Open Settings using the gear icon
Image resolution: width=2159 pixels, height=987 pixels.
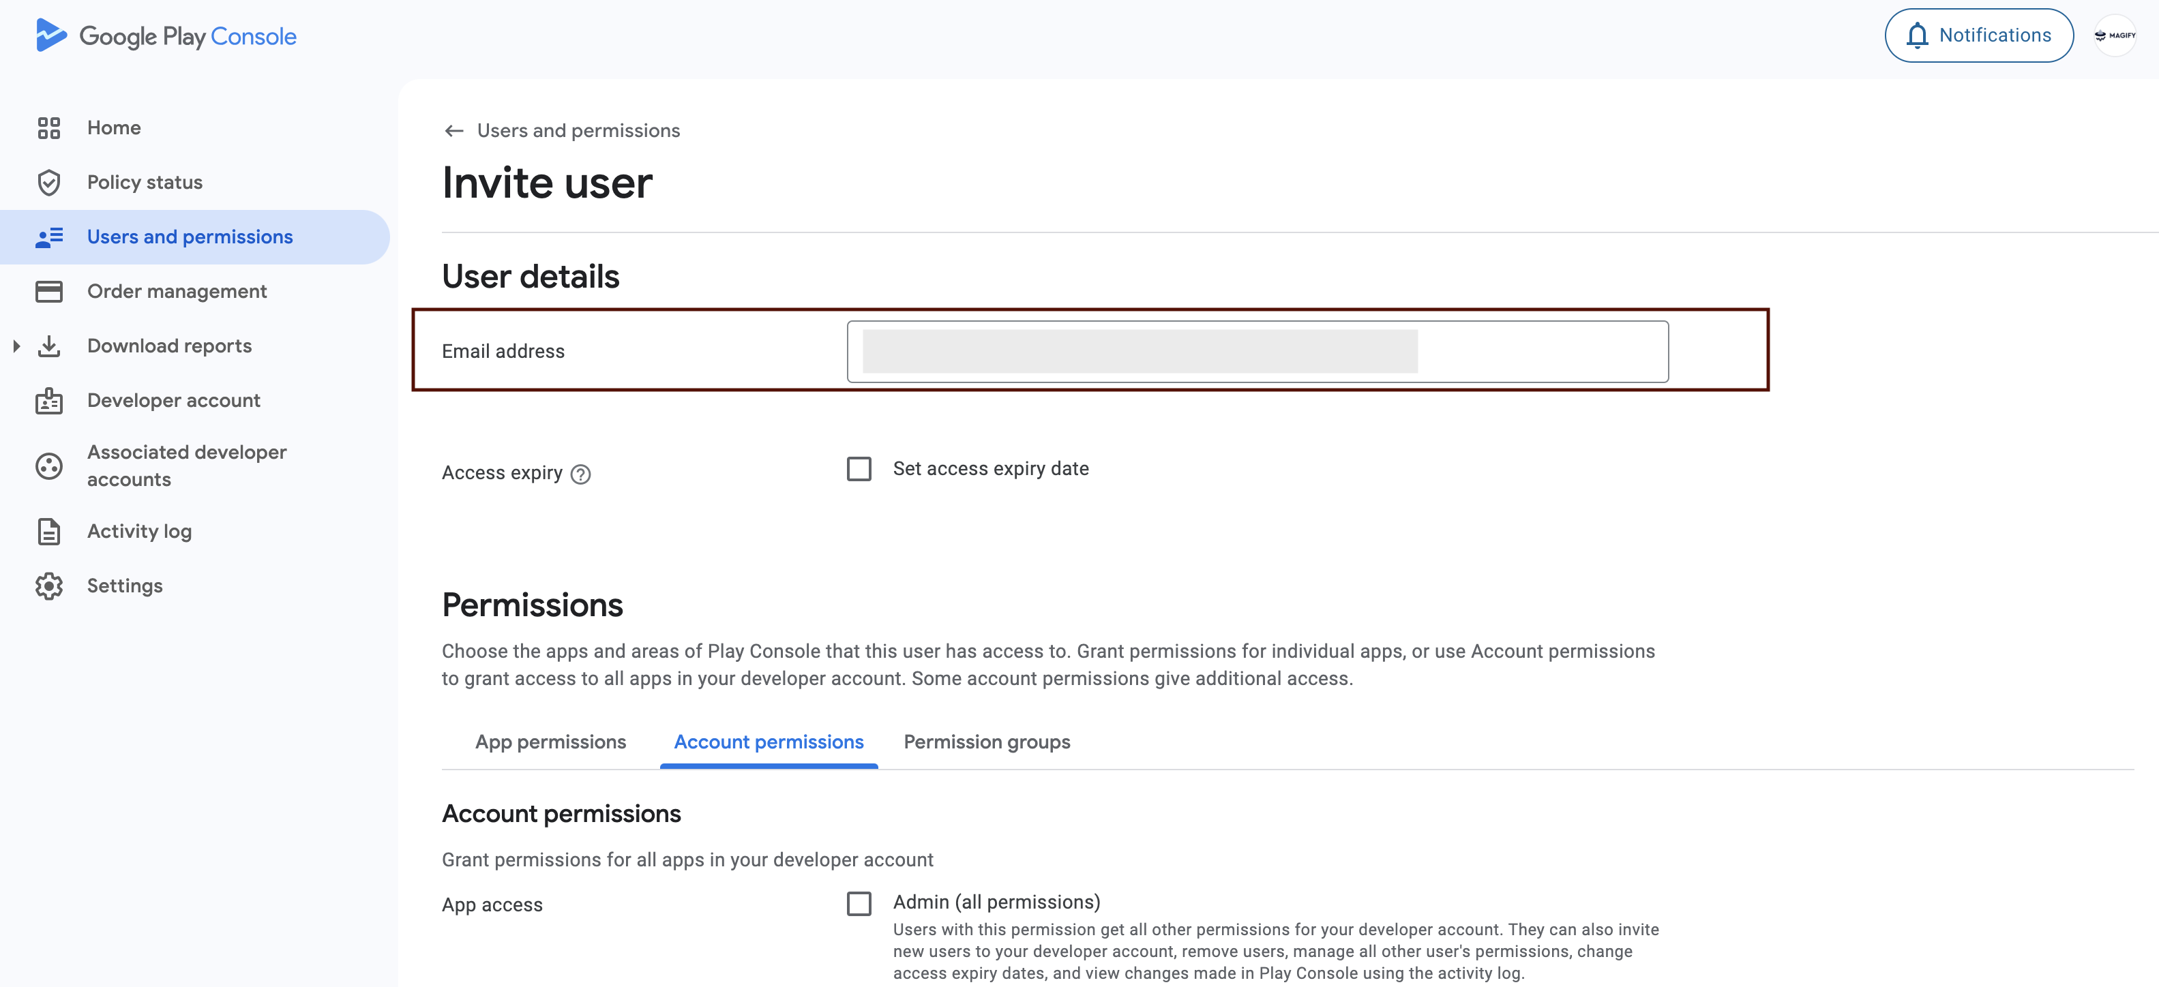[48, 586]
